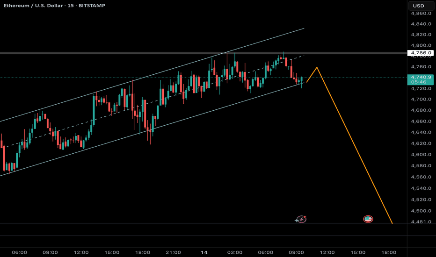Click the 4,560.0 price axis label

(421, 177)
